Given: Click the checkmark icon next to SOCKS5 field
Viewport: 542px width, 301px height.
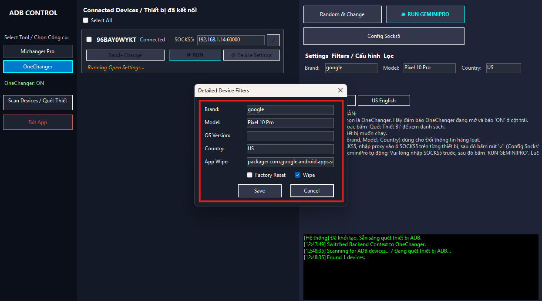Looking at the screenshot, I should [273, 40].
